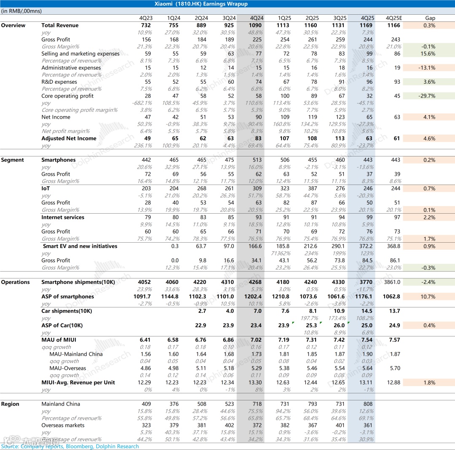Click the 4Q23 column header
This screenshot has width=455, height=450.
click(x=146, y=18)
